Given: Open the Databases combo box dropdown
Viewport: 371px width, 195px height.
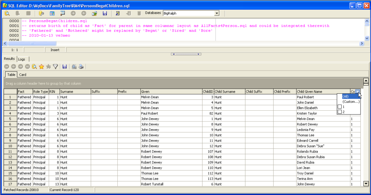Looking at the screenshot, I should click(x=217, y=13).
